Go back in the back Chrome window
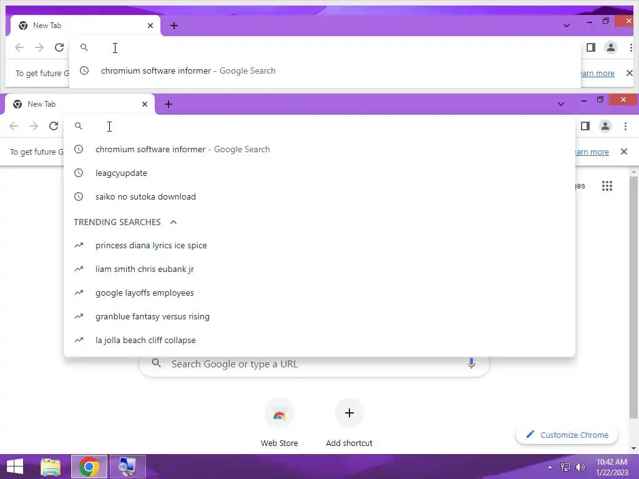This screenshot has height=479, width=639. (x=19, y=47)
